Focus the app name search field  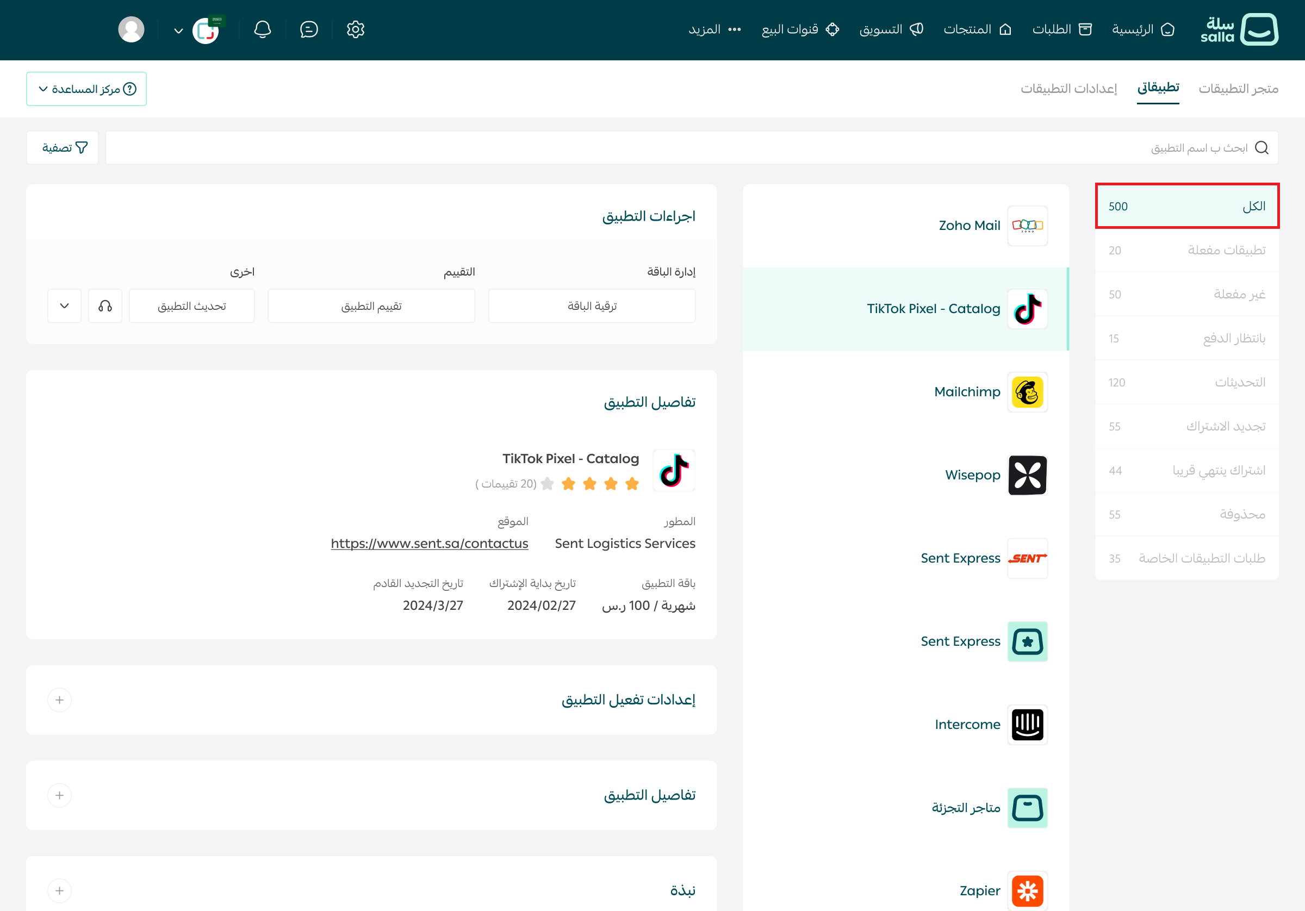[x=692, y=148]
